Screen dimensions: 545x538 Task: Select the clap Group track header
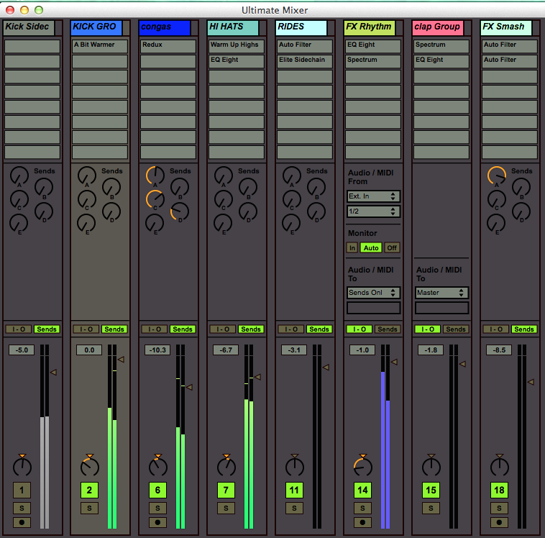pos(436,27)
